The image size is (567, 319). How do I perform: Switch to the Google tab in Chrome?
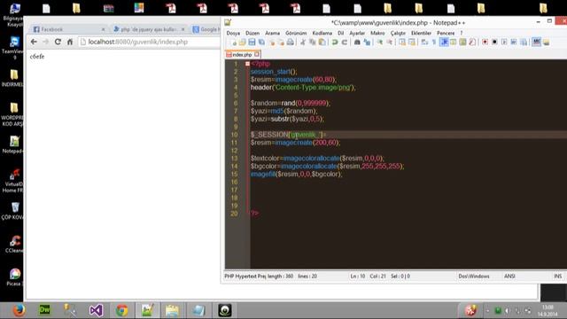pyautogui.click(x=206, y=29)
